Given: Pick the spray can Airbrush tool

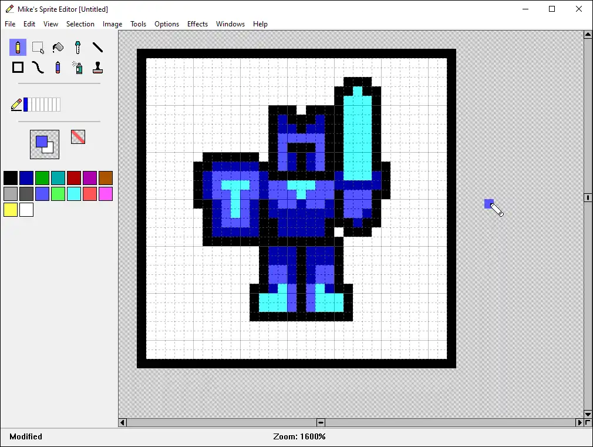Looking at the screenshot, I should (x=78, y=68).
